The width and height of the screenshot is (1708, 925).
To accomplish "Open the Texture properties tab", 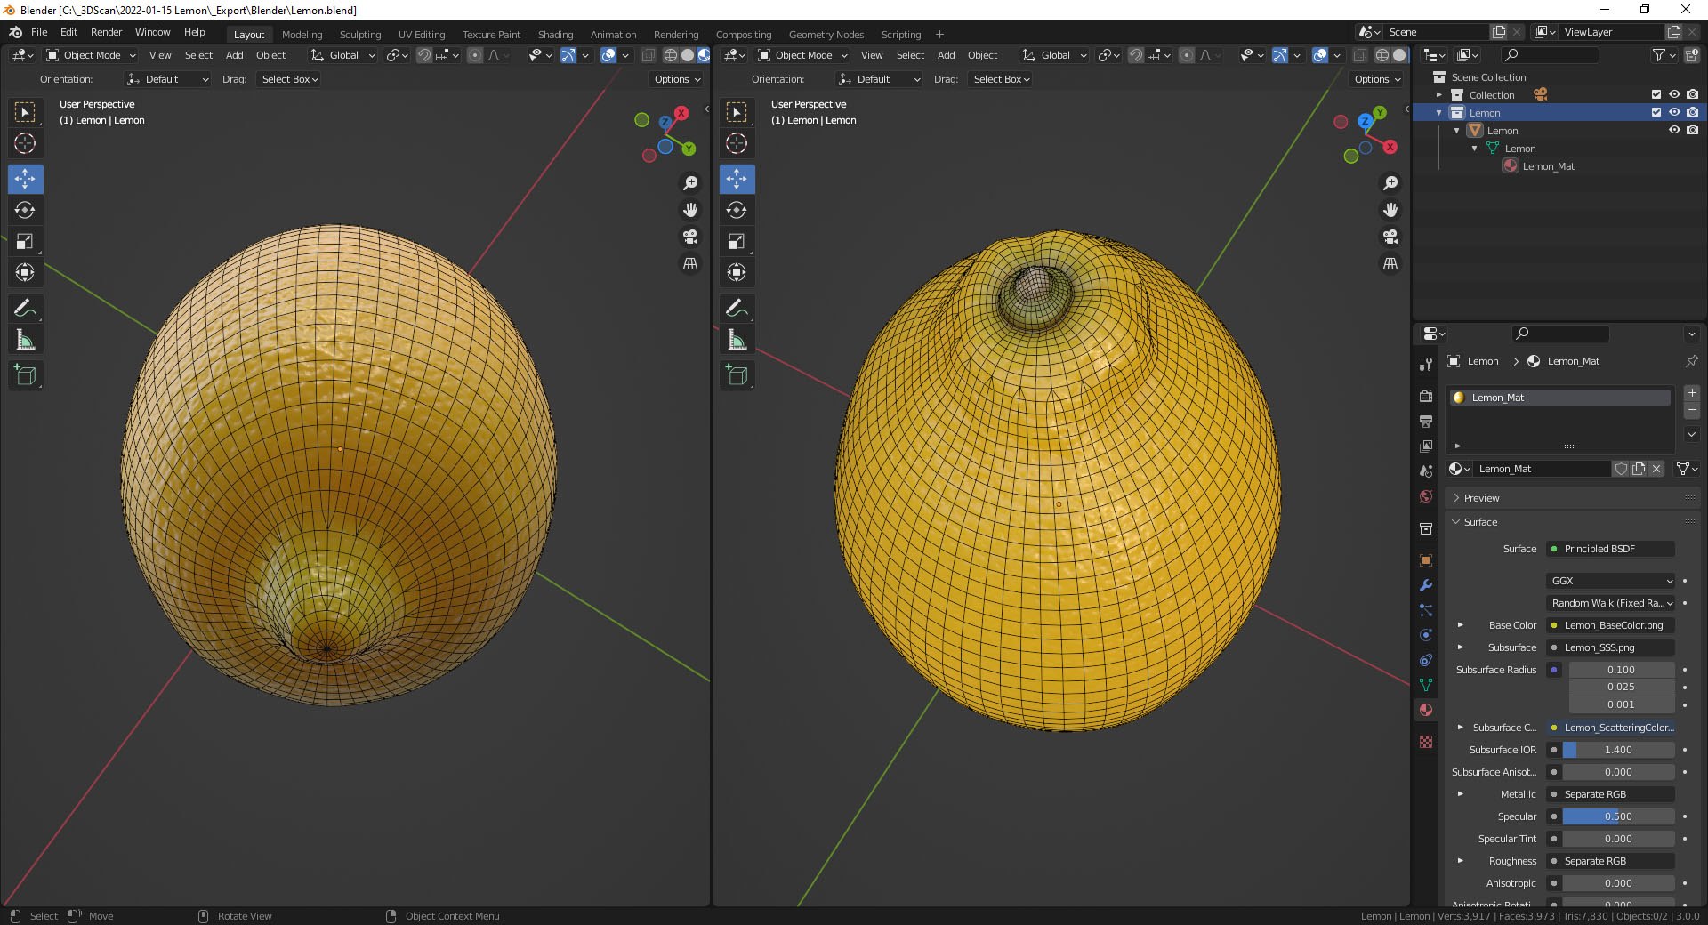I will 1426,742.
